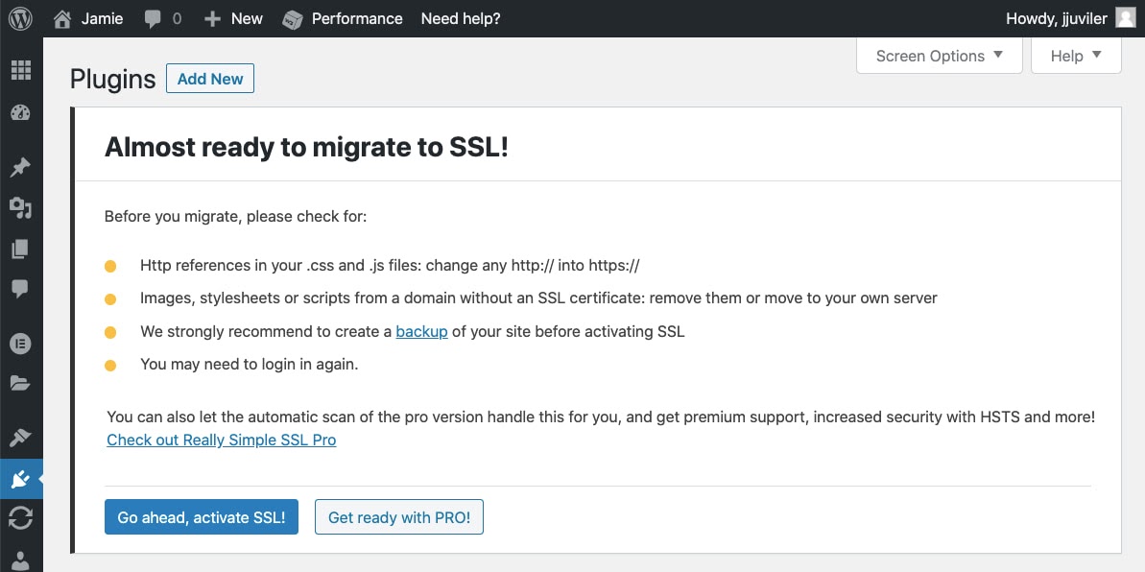Select the active Plugins plug icon
The width and height of the screenshot is (1145, 572).
pyautogui.click(x=20, y=479)
